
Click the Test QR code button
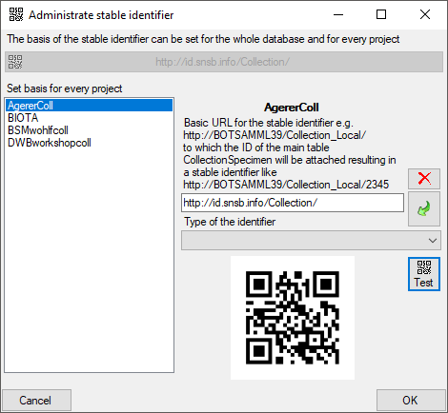click(x=424, y=274)
